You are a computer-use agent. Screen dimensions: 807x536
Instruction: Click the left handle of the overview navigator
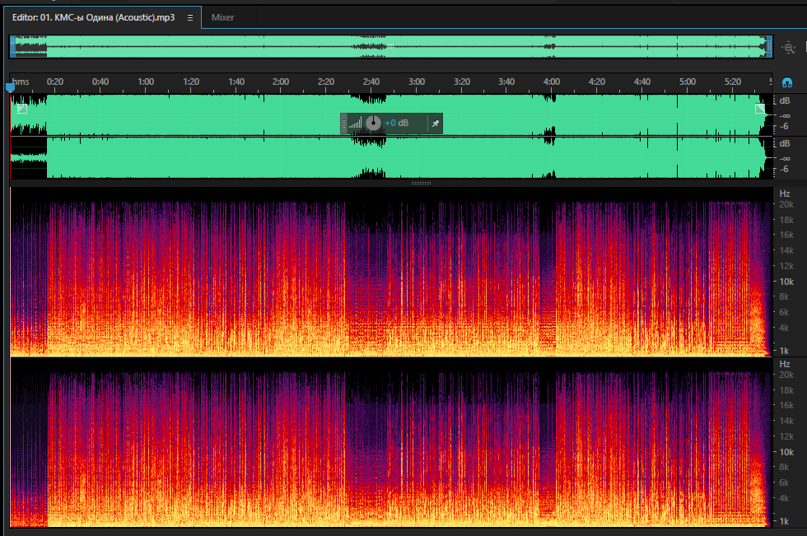point(13,47)
